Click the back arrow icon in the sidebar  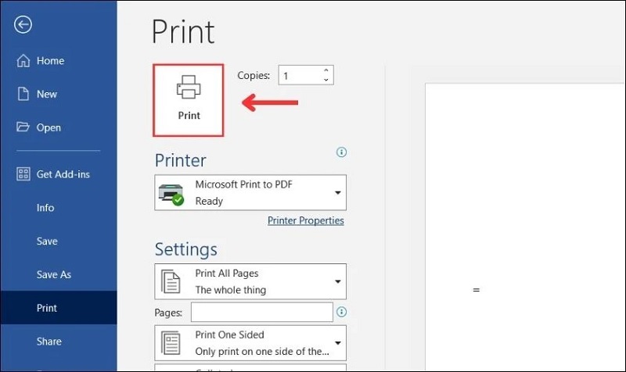[x=23, y=25]
